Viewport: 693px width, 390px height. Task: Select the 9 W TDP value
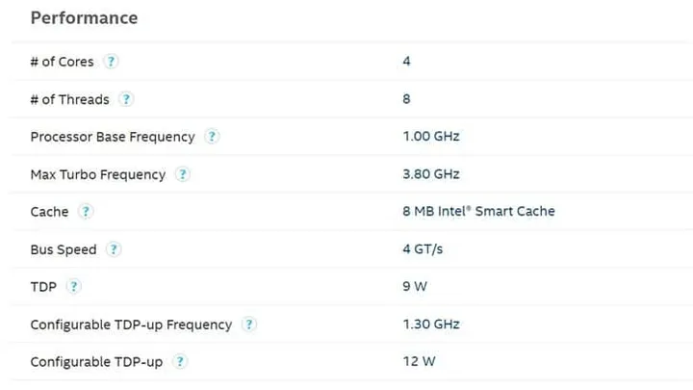(x=414, y=287)
